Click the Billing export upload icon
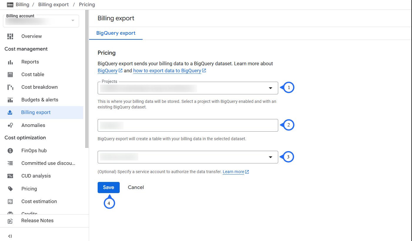412x241 pixels. pos(10,113)
